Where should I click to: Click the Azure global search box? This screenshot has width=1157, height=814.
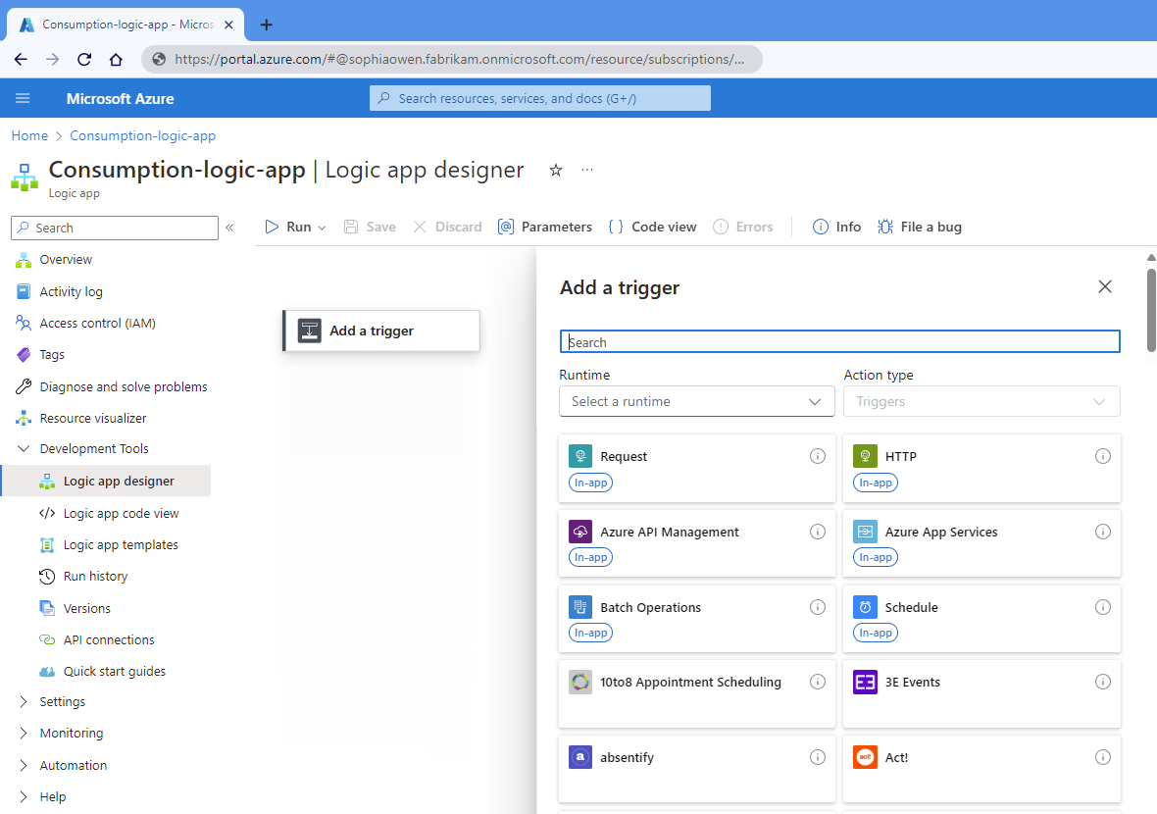coord(540,98)
